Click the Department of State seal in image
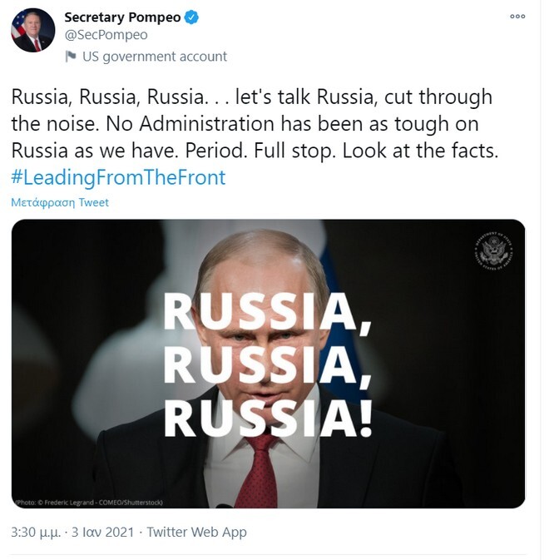549x560 pixels. [495, 251]
